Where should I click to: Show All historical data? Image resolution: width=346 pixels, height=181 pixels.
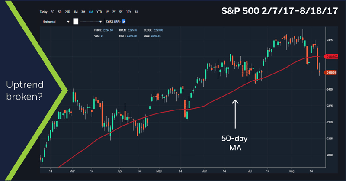point(136,12)
